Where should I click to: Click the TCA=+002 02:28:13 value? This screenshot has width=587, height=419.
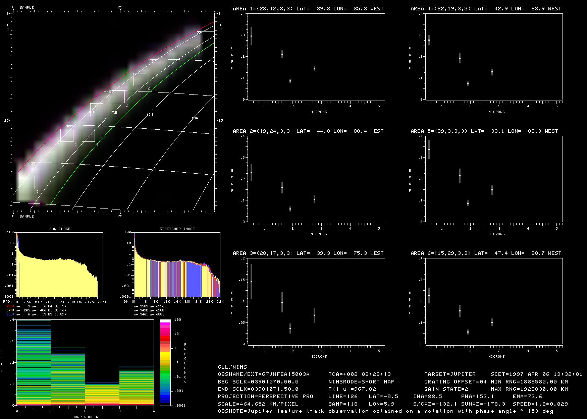coord(360,374)
